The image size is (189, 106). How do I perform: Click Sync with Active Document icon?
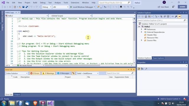pos(161,16)
